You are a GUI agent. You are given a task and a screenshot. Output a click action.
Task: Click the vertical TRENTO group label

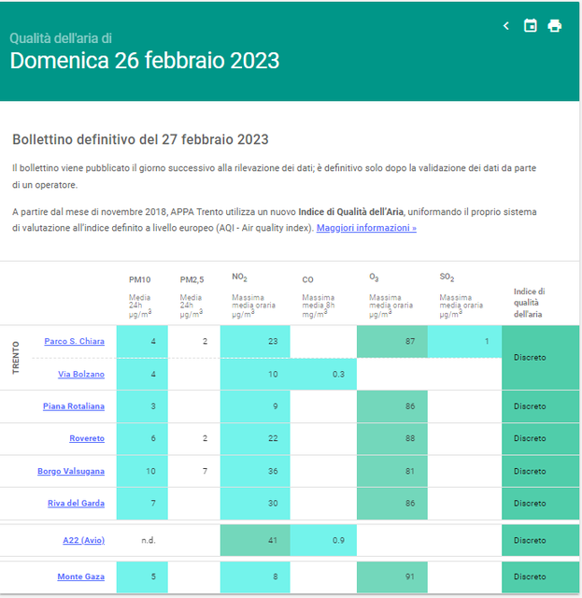coord(16,358)
